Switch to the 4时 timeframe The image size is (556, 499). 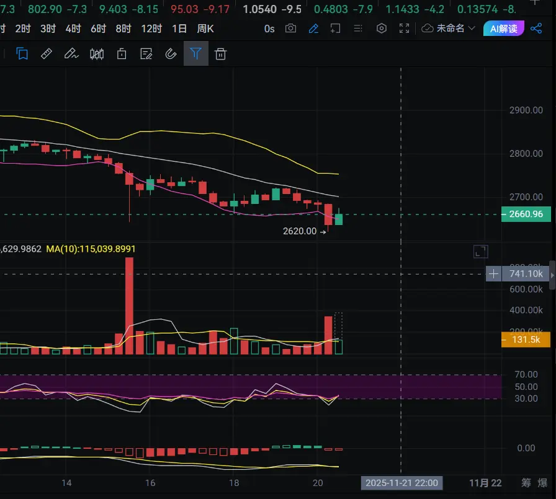click(x=73, y=29)
